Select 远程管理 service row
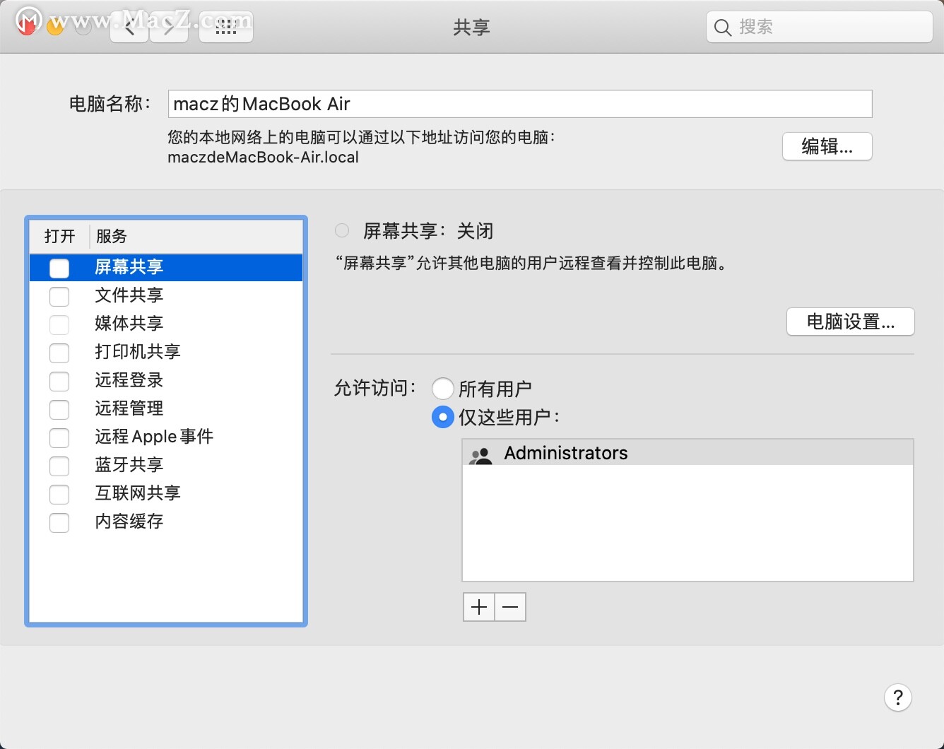This screenshot has height=749, width=944. point(166,408)
